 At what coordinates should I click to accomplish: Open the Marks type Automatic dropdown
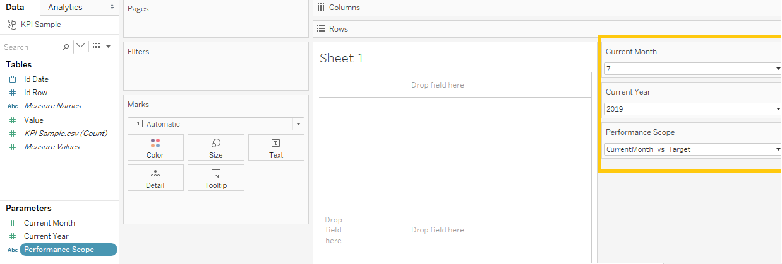(299, 124)
